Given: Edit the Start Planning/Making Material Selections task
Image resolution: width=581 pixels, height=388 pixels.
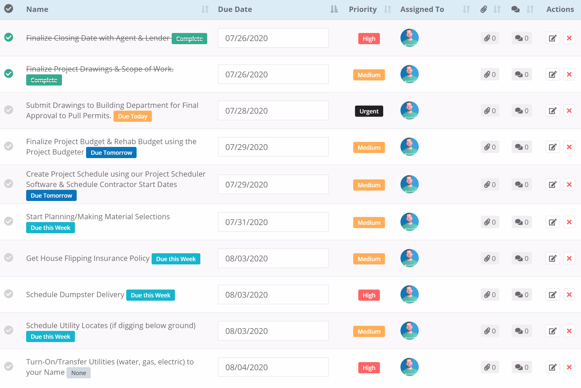Looking at the screenshot, I should tap(553, 222).
